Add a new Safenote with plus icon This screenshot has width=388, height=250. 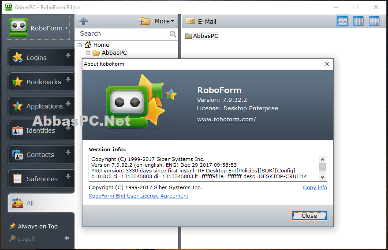pos(68,176)
